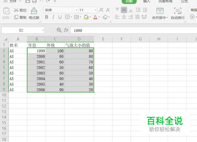Click cell containing 气泡大小的值
The height and width of the screenshot is (142, 197).
(x=79, y=45)
